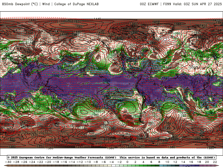Image resolution: width=223 pixels, height=167 pixels.
Task: Select the "-22" color scale value
Action: 40,162
